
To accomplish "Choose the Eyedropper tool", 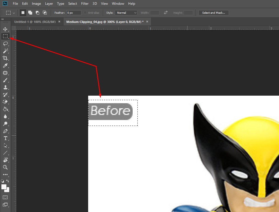I will click(5, 65).
